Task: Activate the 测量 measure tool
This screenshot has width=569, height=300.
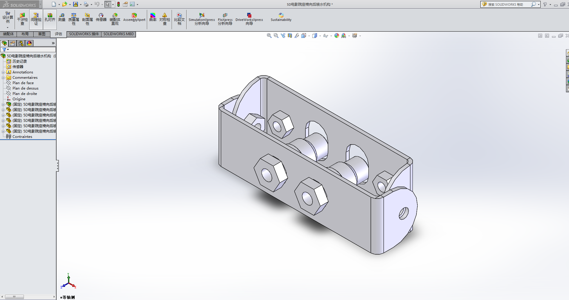Action: pos(62,17)
